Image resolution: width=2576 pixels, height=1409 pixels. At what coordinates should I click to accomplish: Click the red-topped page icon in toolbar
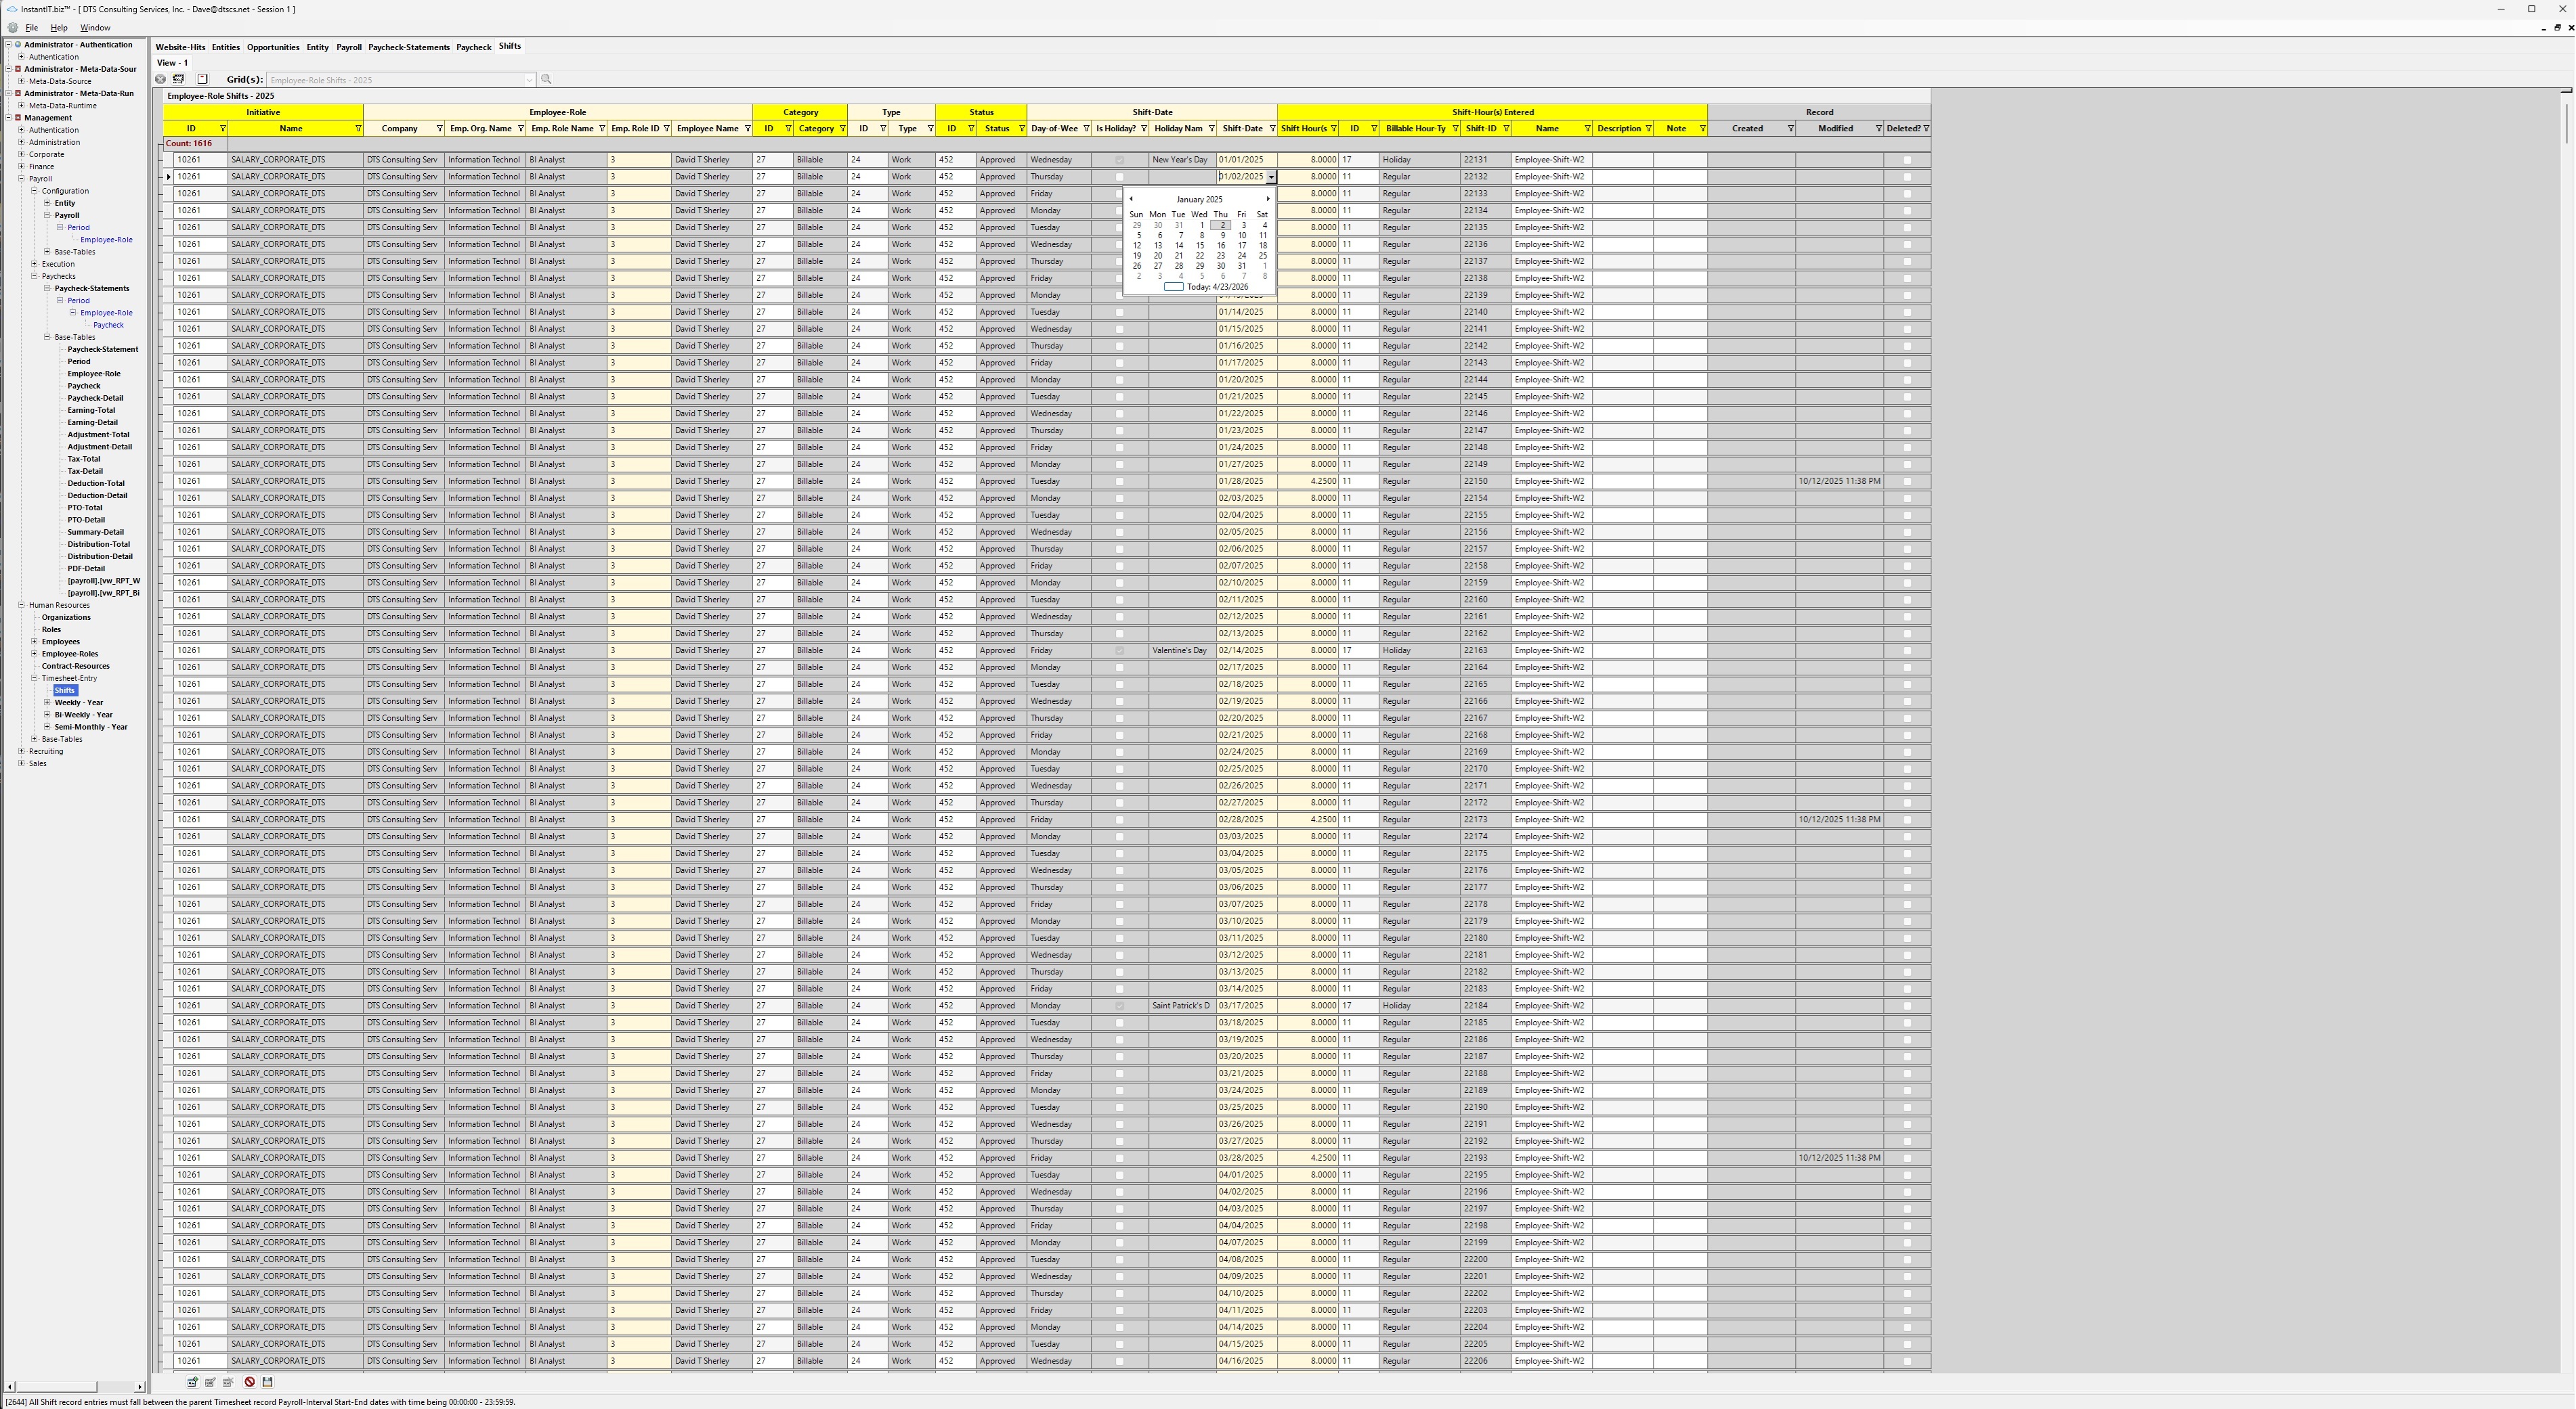202,79
